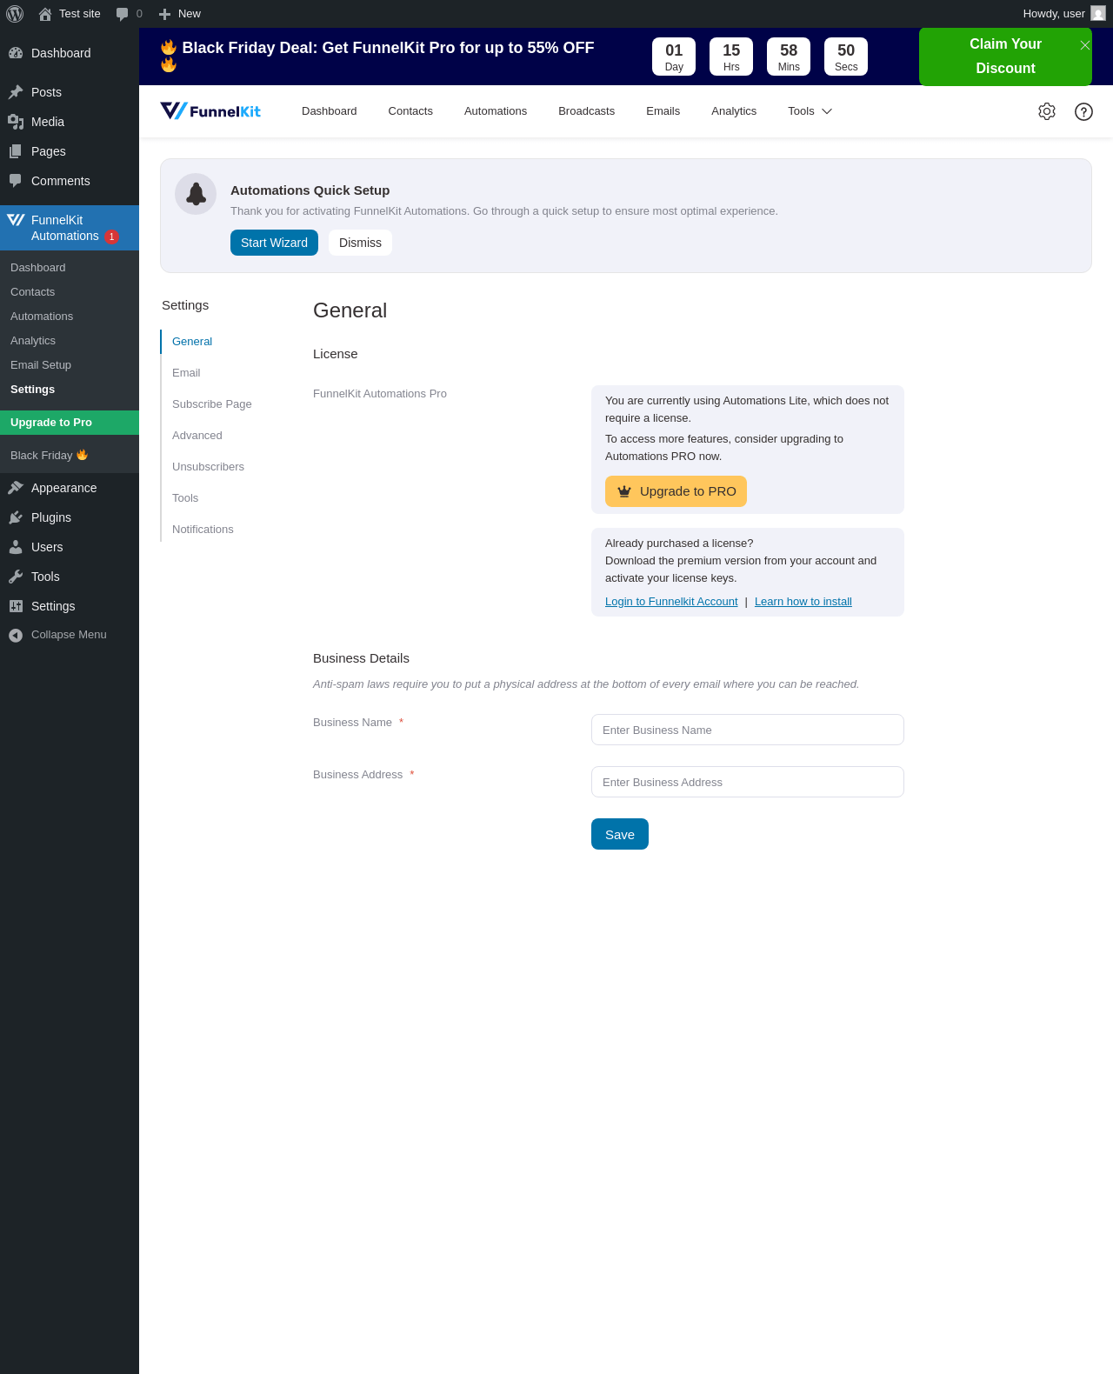
Task: Open the help question mark icon
Action: coord(1083,111)
